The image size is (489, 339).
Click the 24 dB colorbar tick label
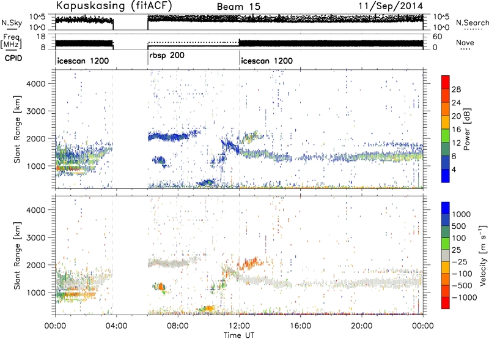click(x=456, y=103)
